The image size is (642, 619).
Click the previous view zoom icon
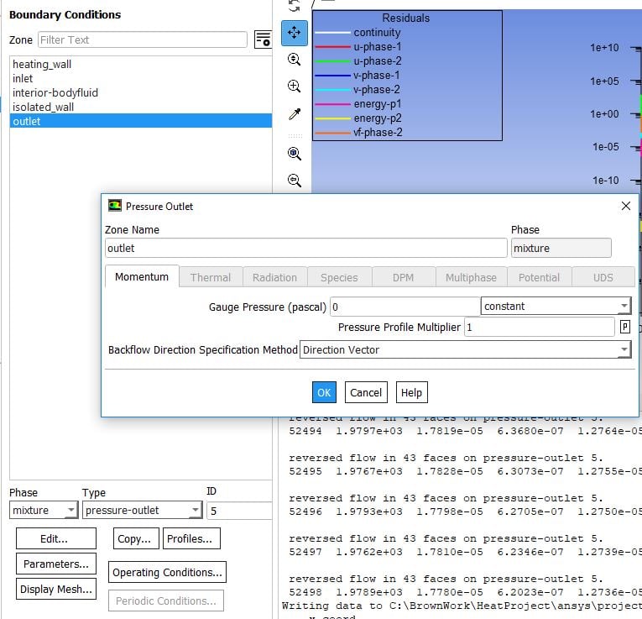[294, 181]
